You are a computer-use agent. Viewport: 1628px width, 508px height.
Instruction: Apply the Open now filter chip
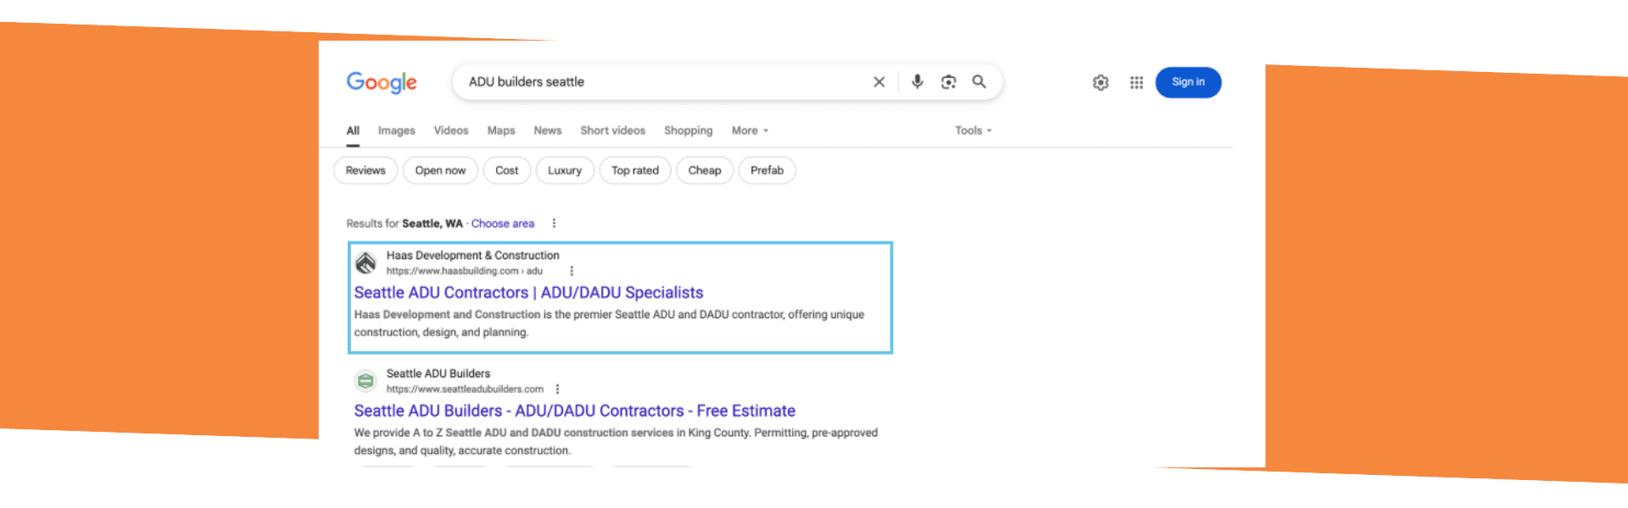pyautogui.click(x=440, y=170)
